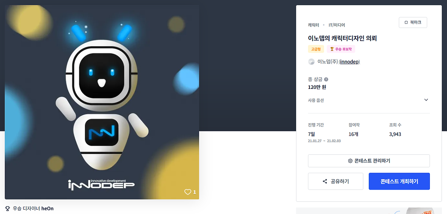The image size is (447, 214).
Task: Click the trophy icon beside 우승 디자이너
Action: 8,208
